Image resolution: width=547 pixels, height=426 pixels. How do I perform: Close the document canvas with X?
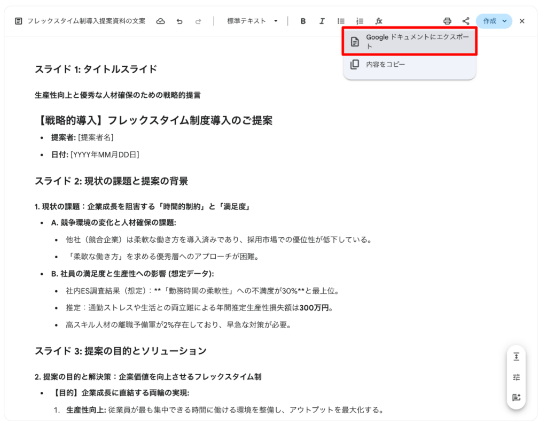522,21
